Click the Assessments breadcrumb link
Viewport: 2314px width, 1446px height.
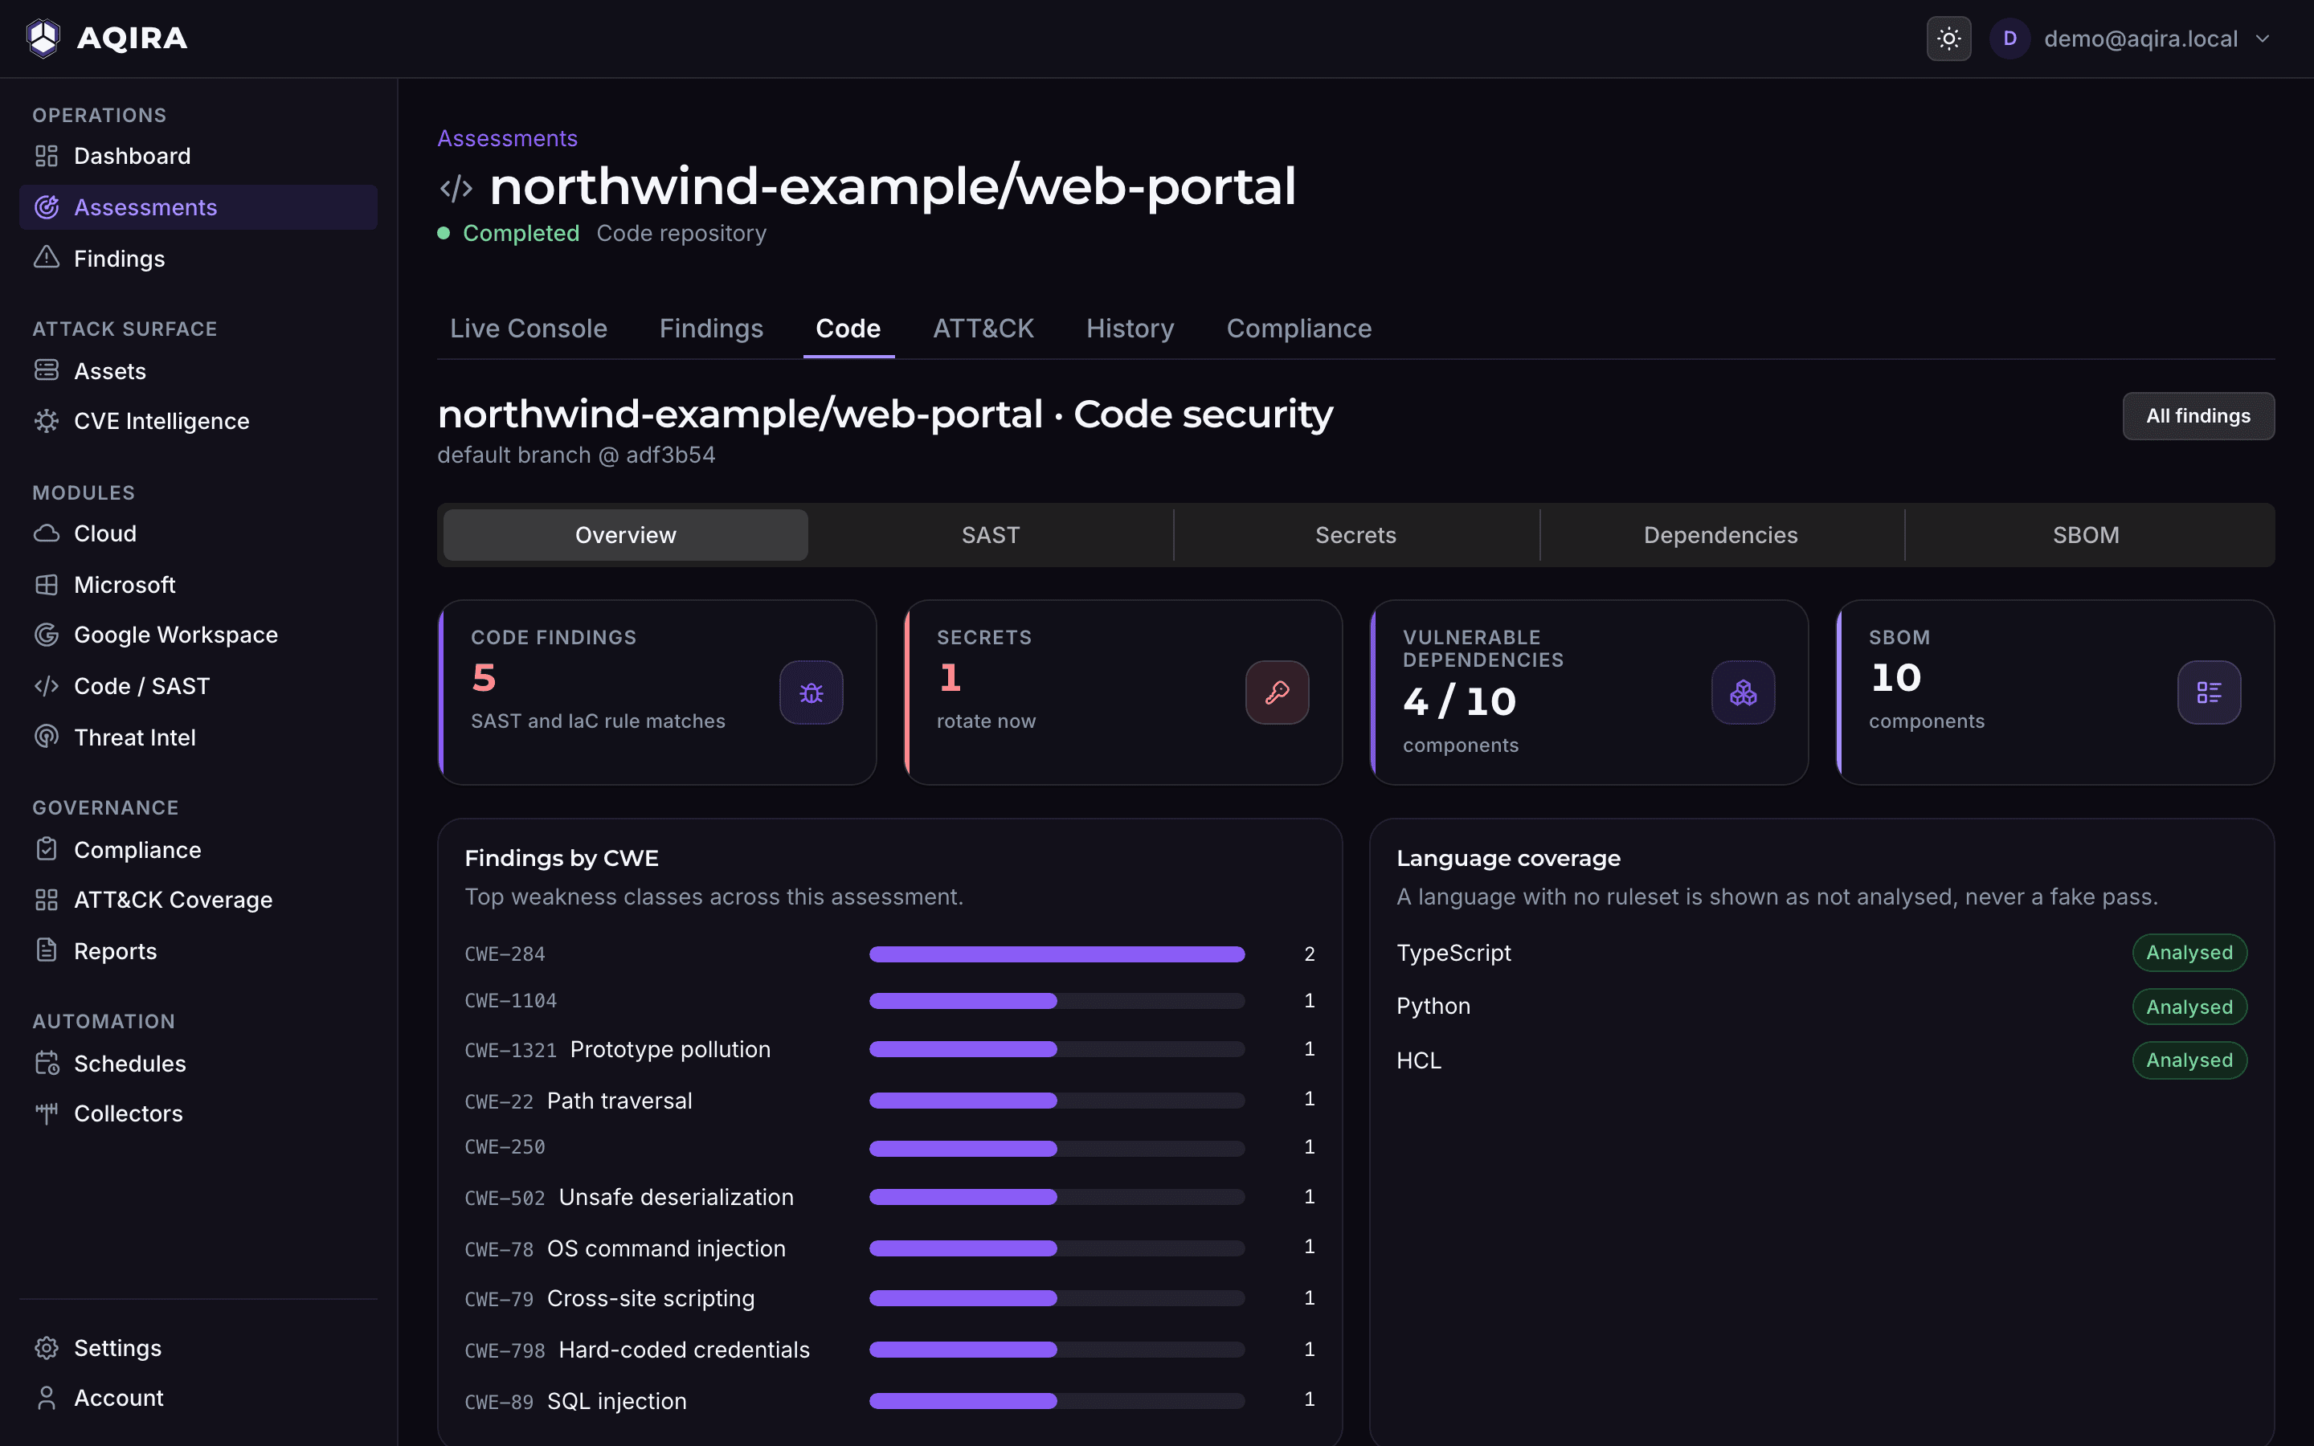click(x=507, y=139)
